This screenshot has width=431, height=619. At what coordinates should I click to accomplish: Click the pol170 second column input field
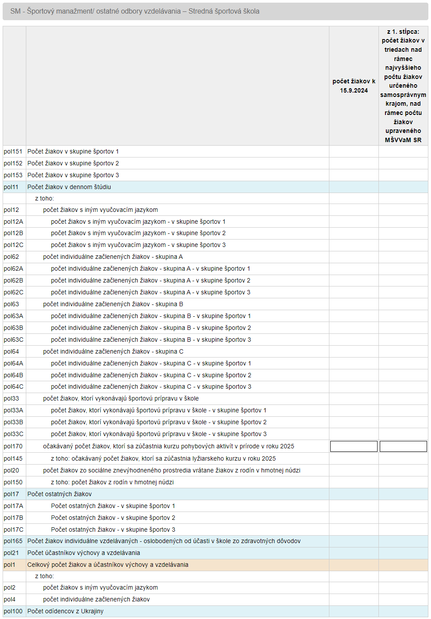click(x=403, y=446)
